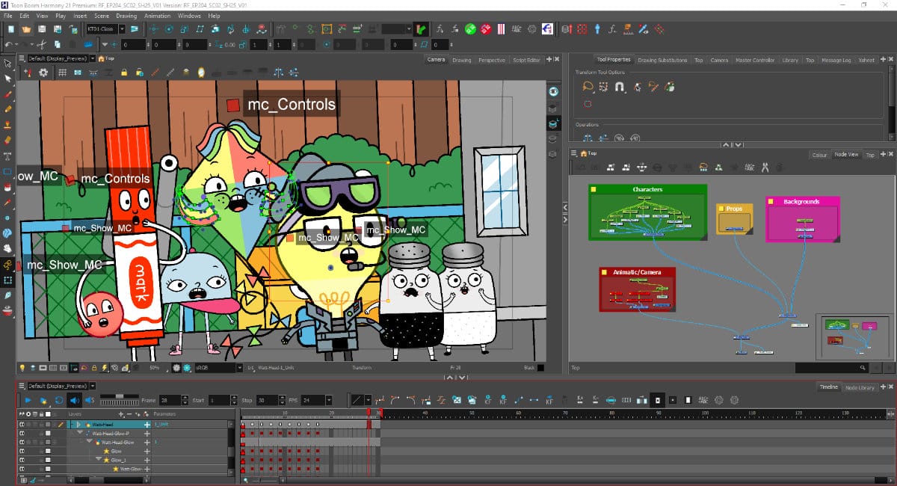Click the timeline Play button
This screenshot has width=897, height=486.
[x=28, y=400]
